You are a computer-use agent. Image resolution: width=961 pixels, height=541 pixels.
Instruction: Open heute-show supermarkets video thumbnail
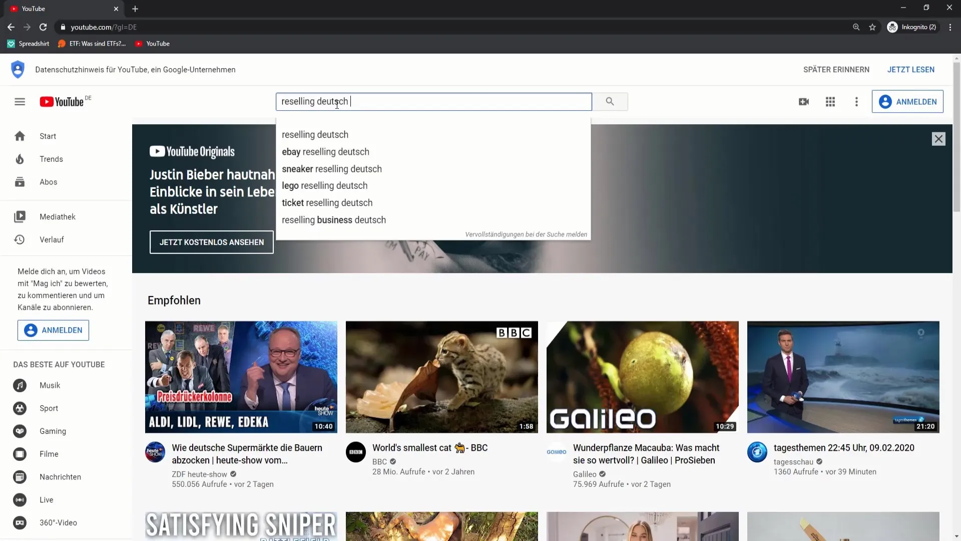[x=241, y=377]
